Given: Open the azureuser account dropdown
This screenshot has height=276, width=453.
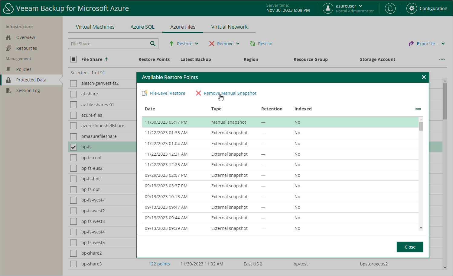Looking at the screenshot, I should (360, 6).
